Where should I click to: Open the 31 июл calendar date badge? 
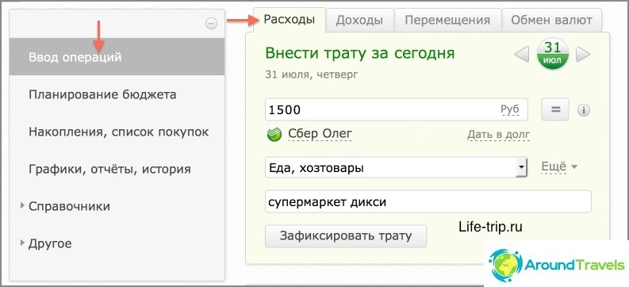coord(552,54)
